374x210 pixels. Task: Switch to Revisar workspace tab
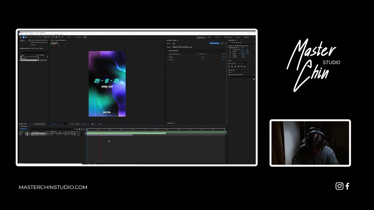210,37
